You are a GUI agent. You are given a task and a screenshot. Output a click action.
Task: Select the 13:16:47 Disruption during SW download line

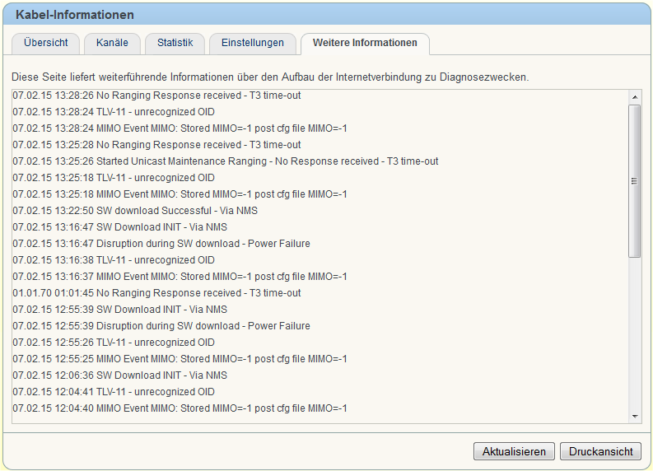[161, 244]
